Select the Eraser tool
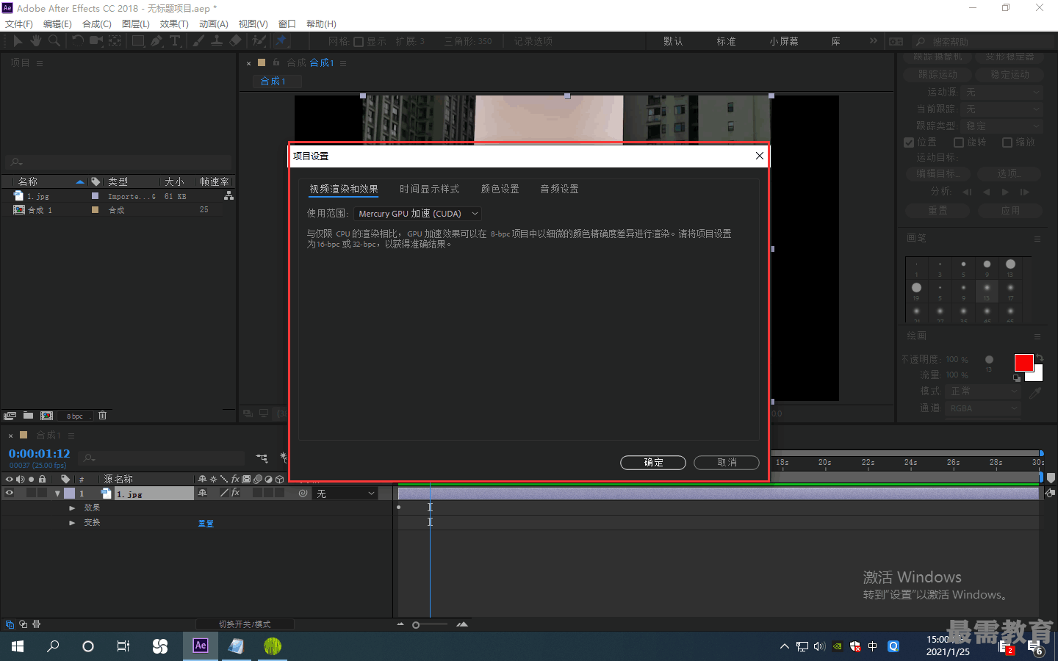This screenshot has height=661, width=1058. [x=235, y=41]
